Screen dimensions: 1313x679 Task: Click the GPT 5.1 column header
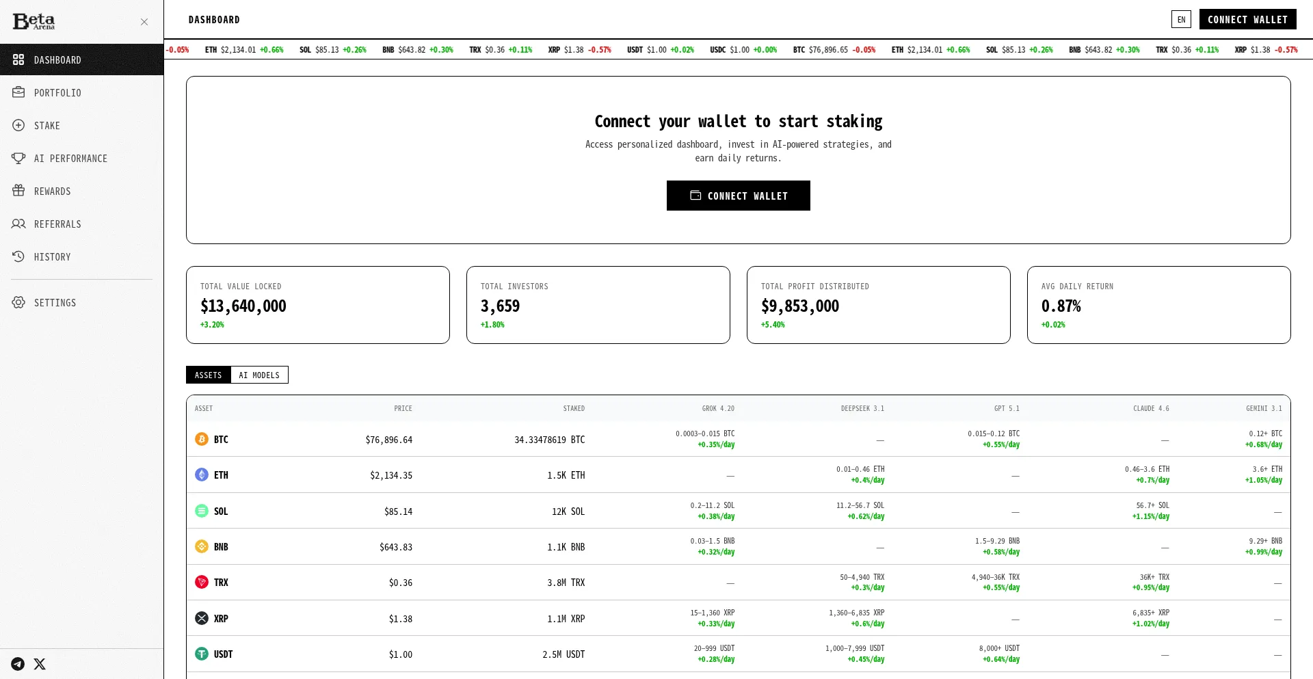(1007, 408)
